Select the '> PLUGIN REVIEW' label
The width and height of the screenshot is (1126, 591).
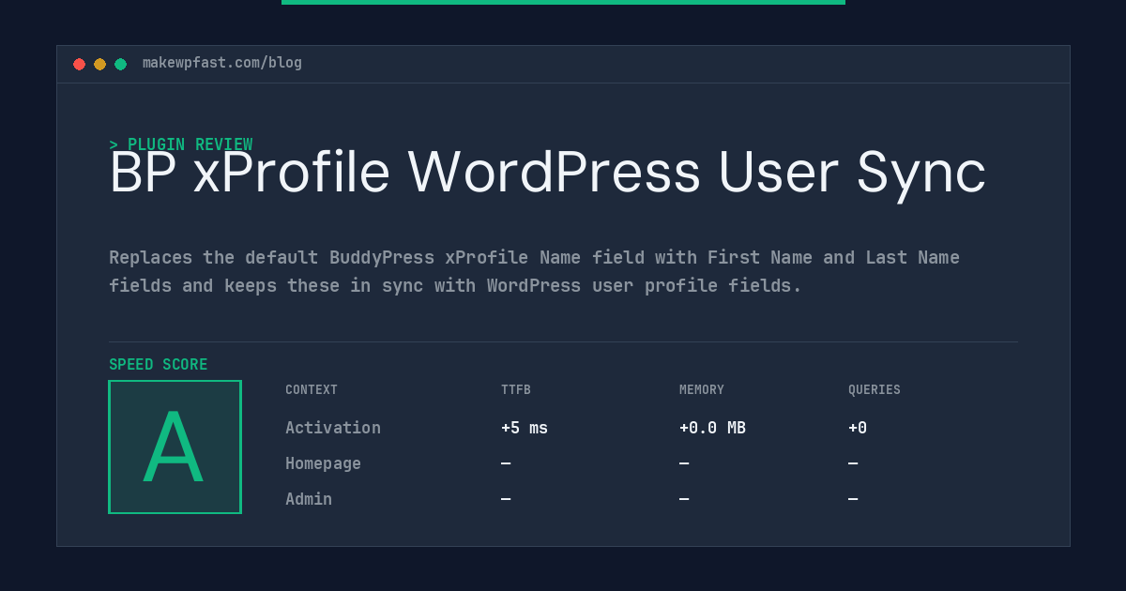tap(181, 144)
